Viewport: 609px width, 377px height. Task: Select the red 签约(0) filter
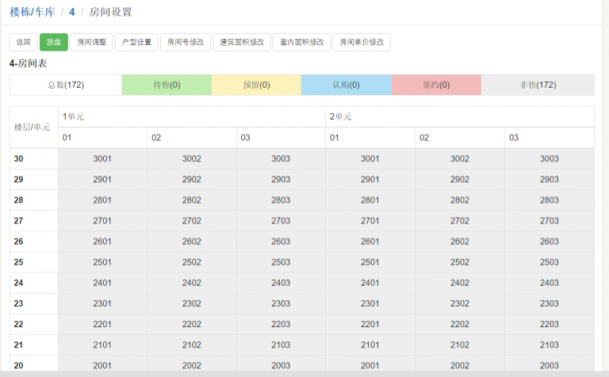coord(436,85)
